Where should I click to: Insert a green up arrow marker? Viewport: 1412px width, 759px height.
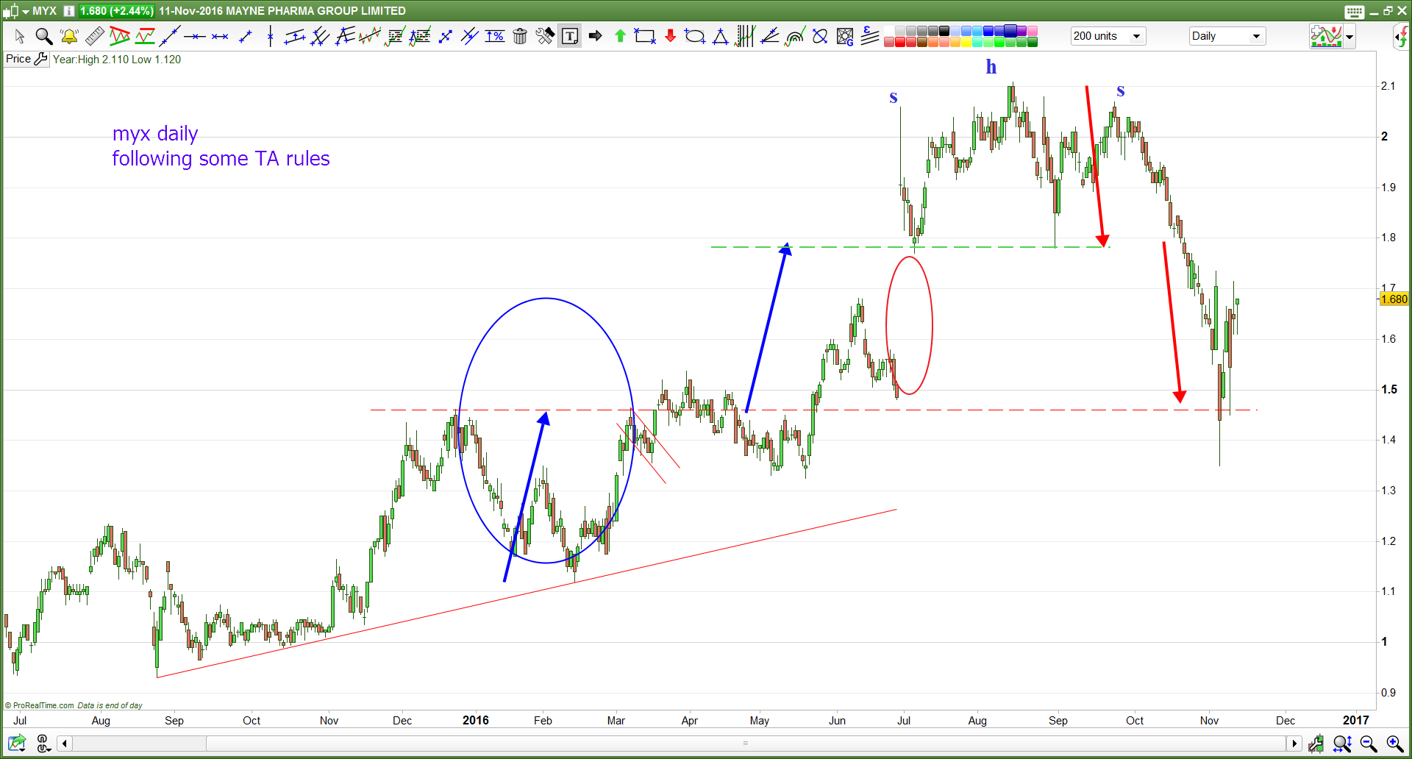pos(620,36)
